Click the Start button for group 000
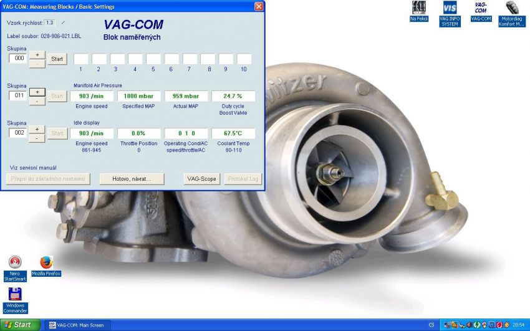This screenshot has width=530, height=331. (x=57, y=59)
